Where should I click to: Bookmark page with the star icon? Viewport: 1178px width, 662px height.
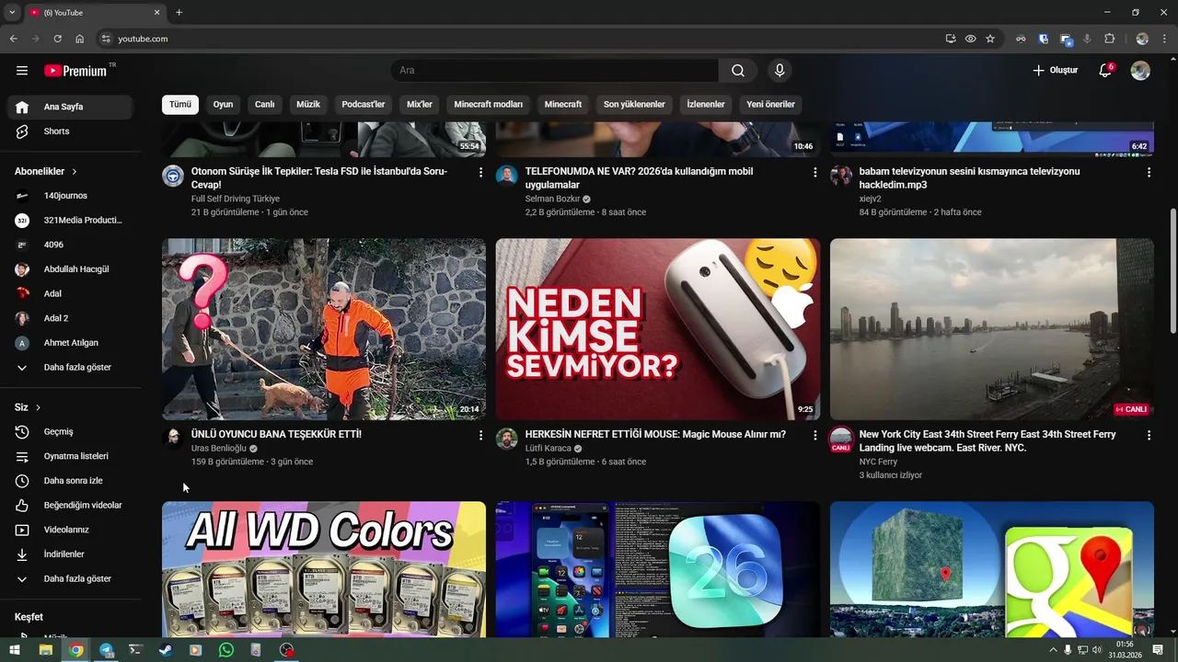tap(990, 39)
